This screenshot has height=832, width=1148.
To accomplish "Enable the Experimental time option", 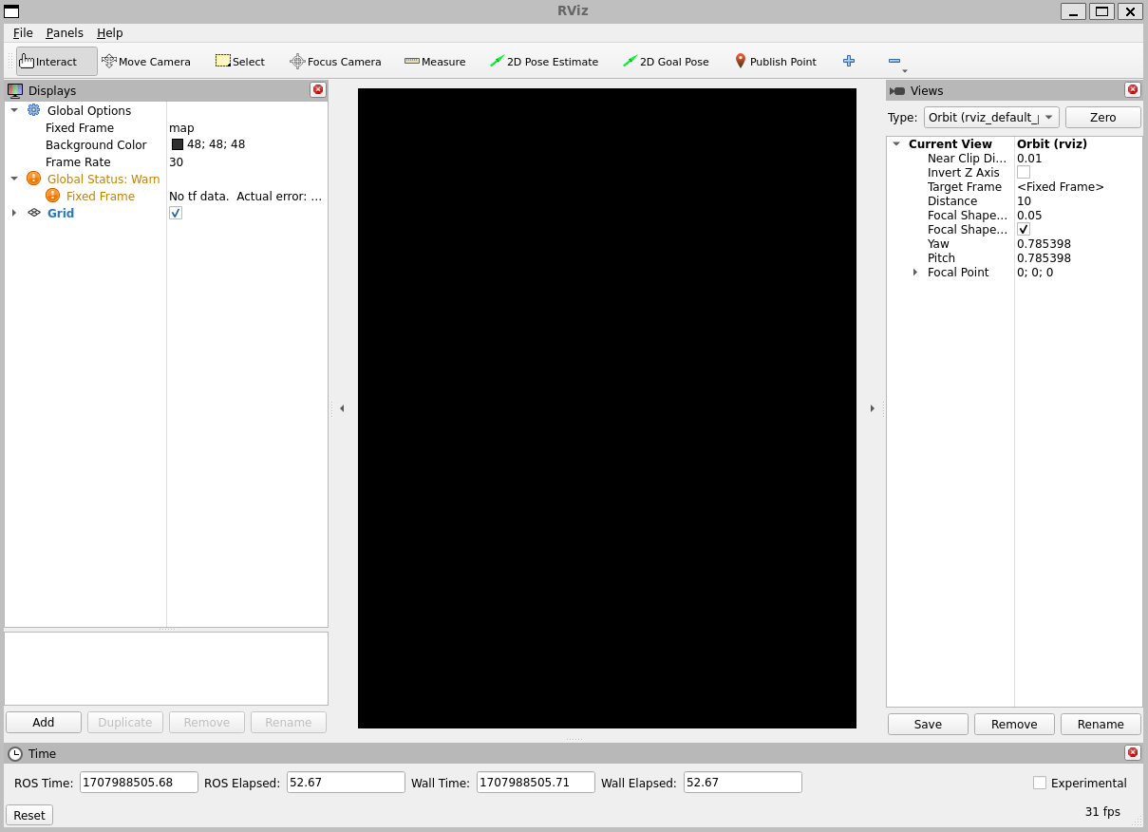I will (1041, 783).
